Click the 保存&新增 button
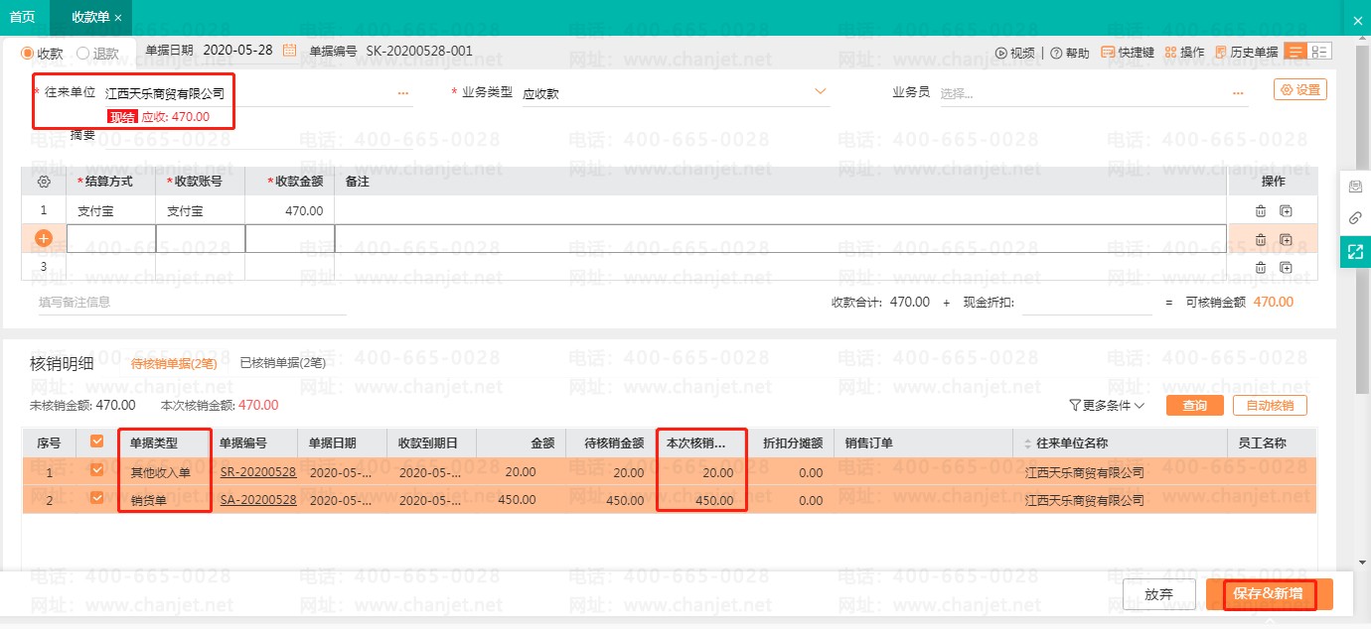The height and width of the screenshot is (629, 1371). 1269,594
